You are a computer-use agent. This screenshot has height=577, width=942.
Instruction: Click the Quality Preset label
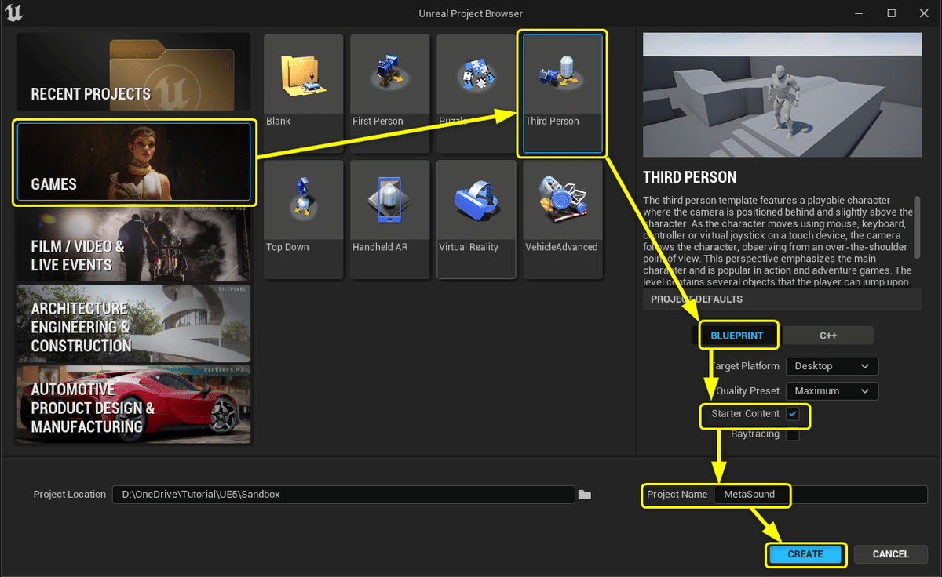[x=747, y=391]
